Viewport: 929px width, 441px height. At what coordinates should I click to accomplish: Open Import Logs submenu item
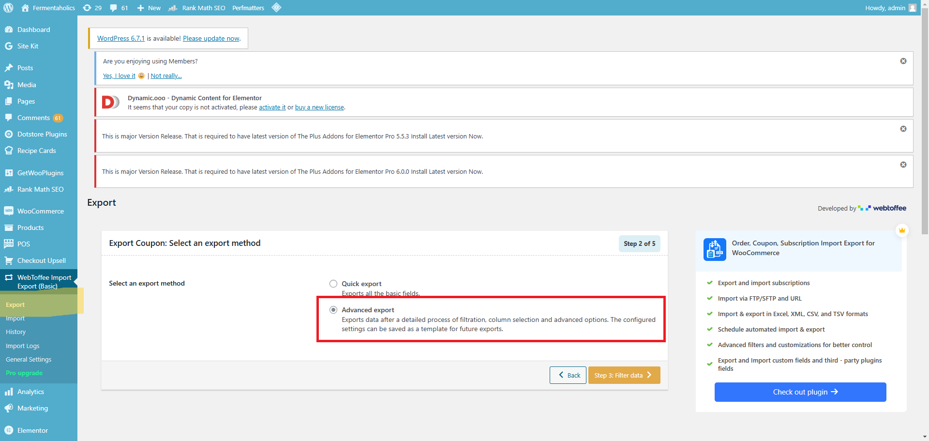click(23, 346)
